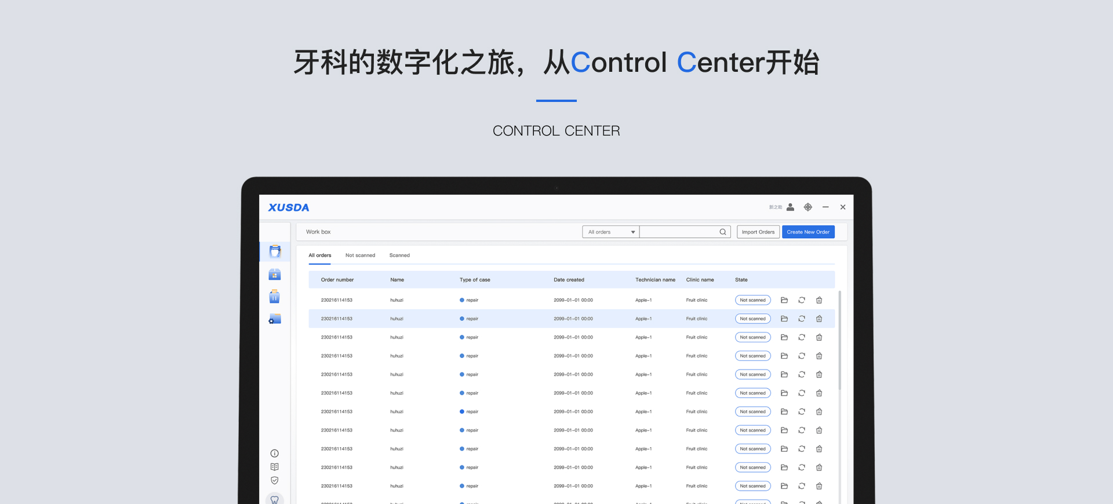This screenshot has width=1113, height=504.
Task: Switch to the Scanned tab
Action: (399, 255)
